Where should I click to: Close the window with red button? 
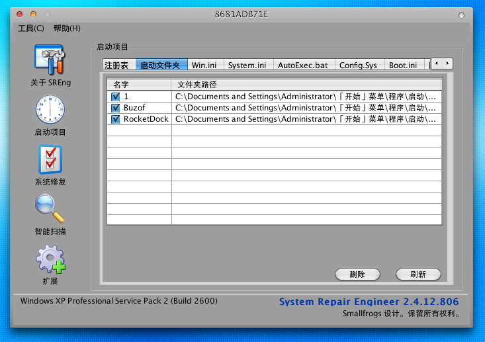coord(19,14)
